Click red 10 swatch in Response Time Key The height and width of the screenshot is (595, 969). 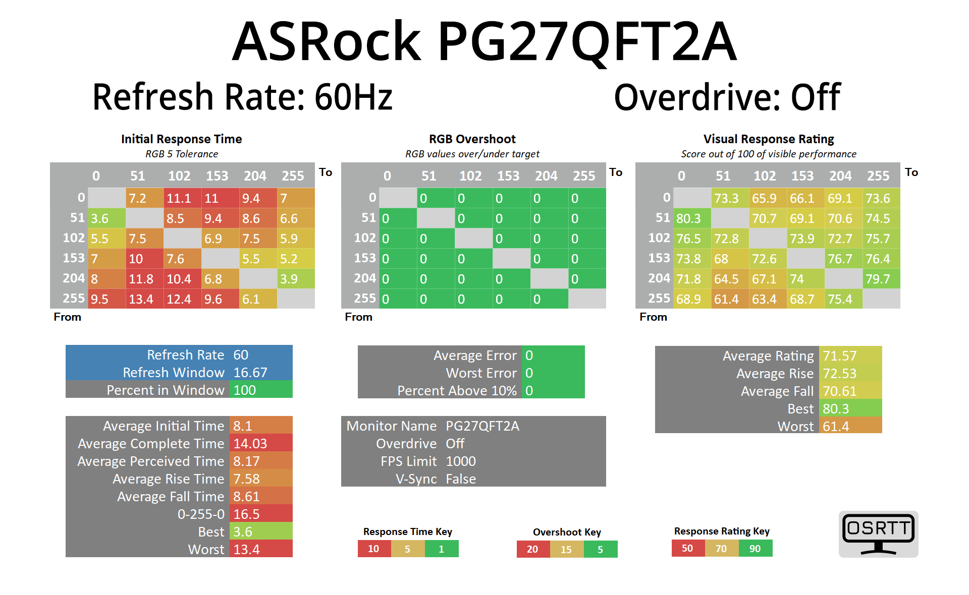[x=374, y=549]
